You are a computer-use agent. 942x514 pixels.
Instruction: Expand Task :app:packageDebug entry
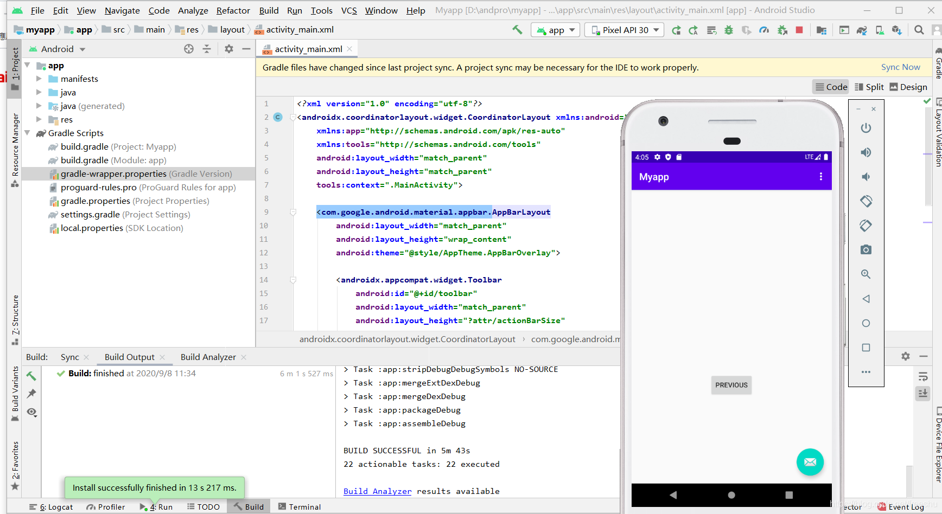[x=346, y=410]
